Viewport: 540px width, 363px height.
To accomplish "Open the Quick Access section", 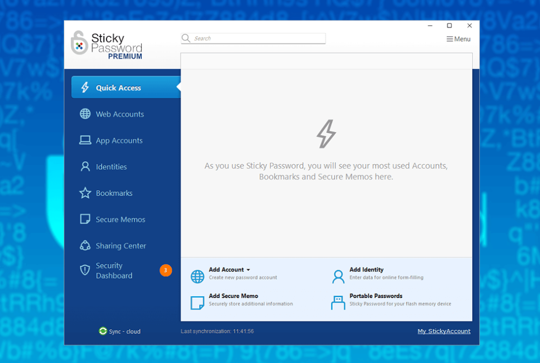I will [126, 87].
